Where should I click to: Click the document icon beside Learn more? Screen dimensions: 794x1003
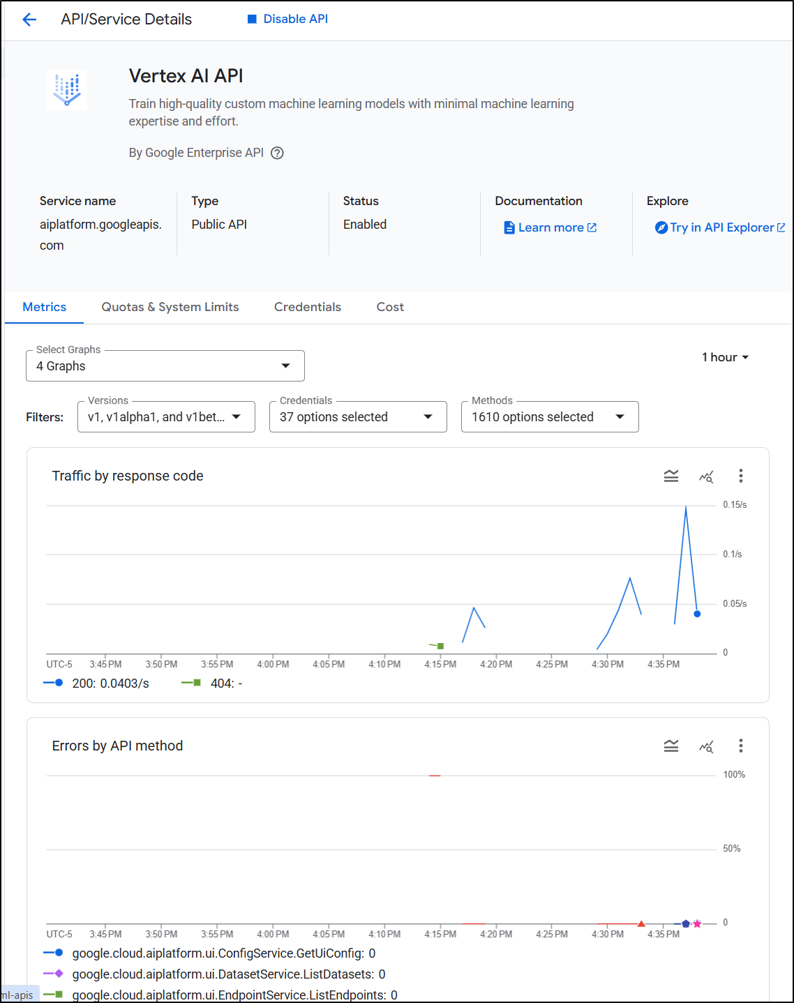tap(509, 227)
